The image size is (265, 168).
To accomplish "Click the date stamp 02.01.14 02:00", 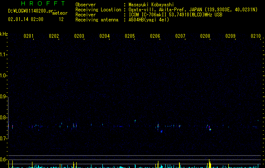I will 26,19.
